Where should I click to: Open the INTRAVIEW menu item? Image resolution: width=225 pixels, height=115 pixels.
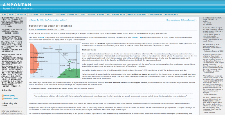click(22, 14)
